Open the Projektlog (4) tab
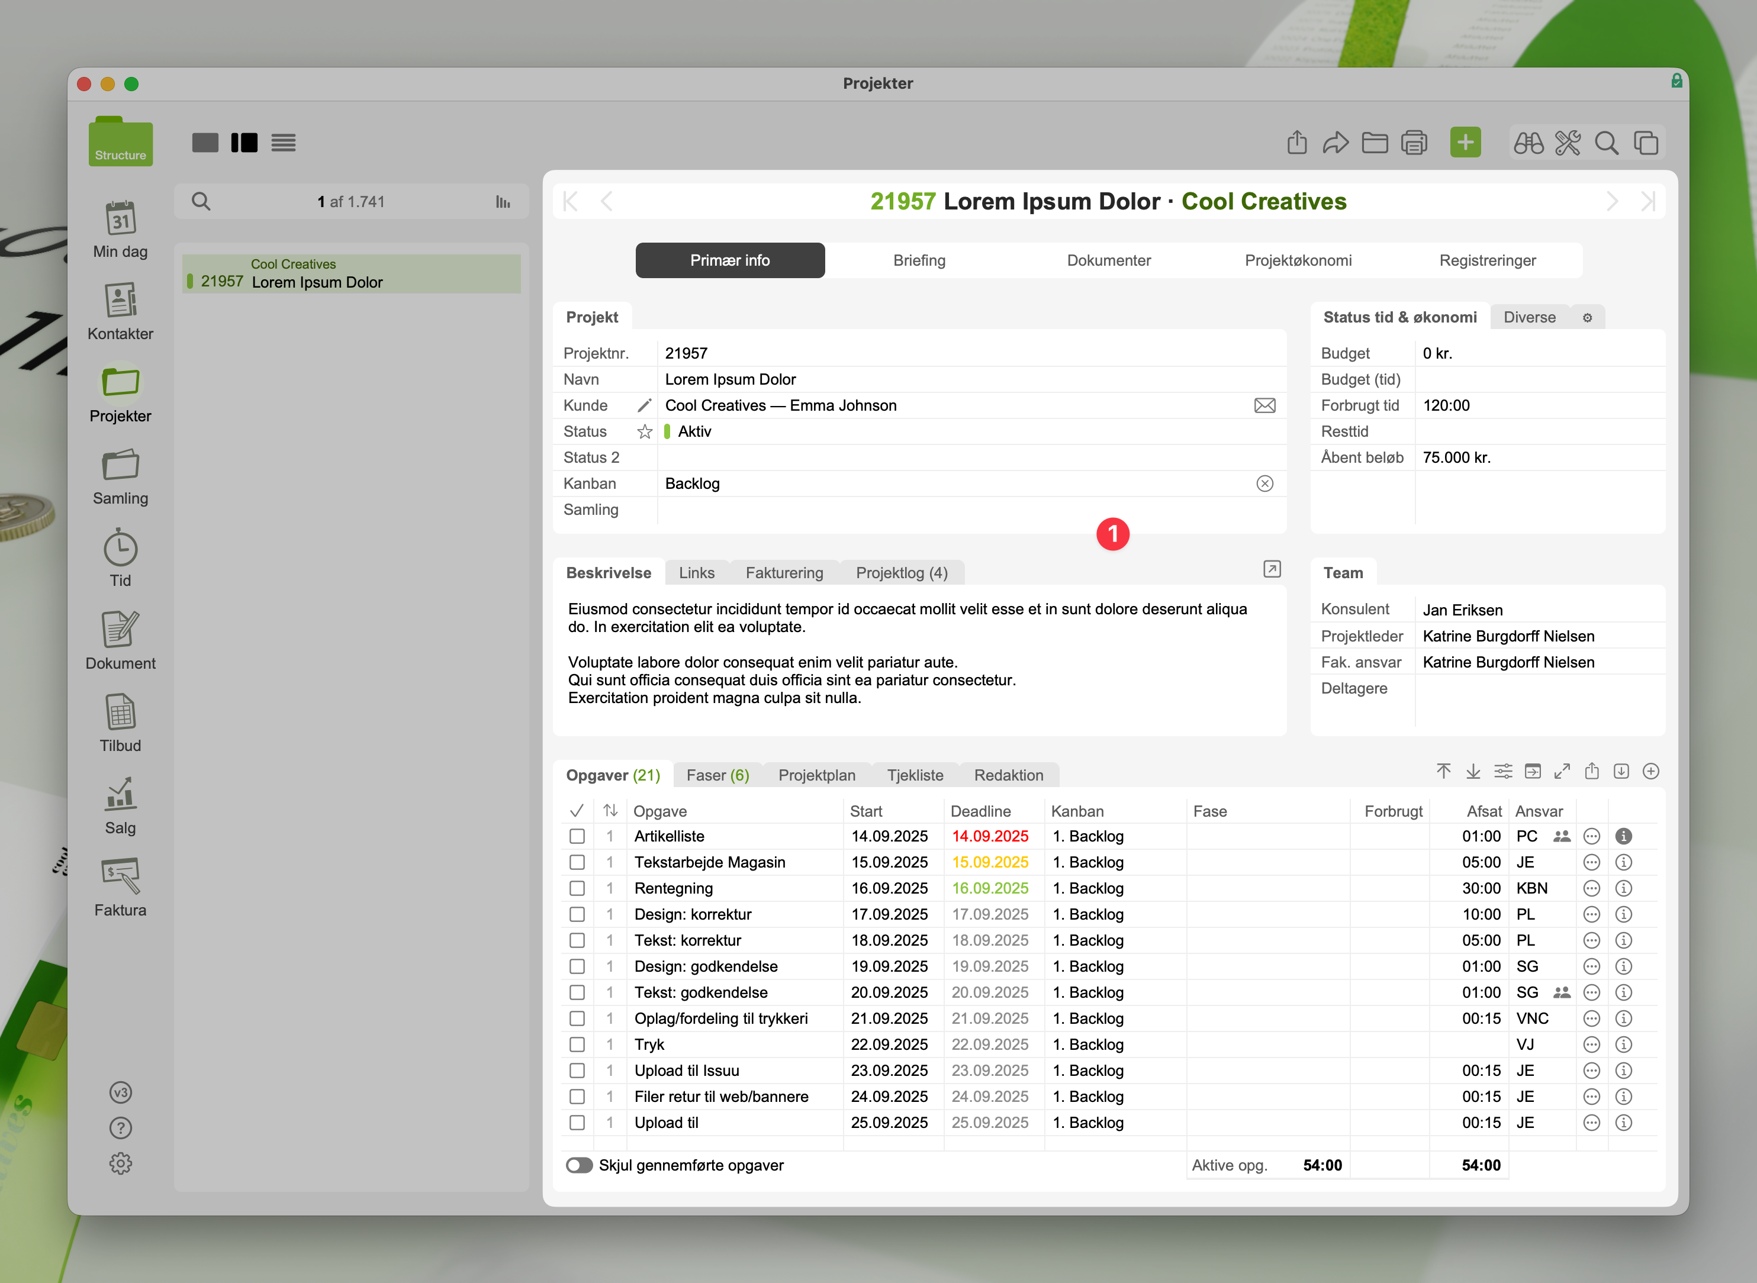Image resolution: width=1757 pixels, height=1283 pixels. (901, 573)
